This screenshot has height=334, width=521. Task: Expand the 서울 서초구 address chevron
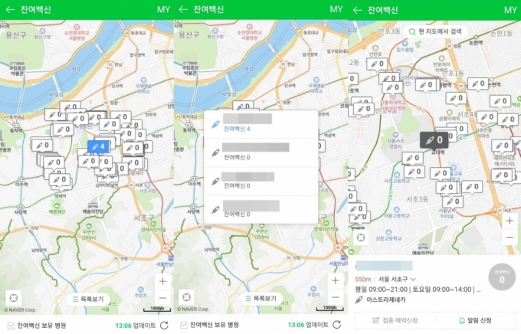click(413, 279)
